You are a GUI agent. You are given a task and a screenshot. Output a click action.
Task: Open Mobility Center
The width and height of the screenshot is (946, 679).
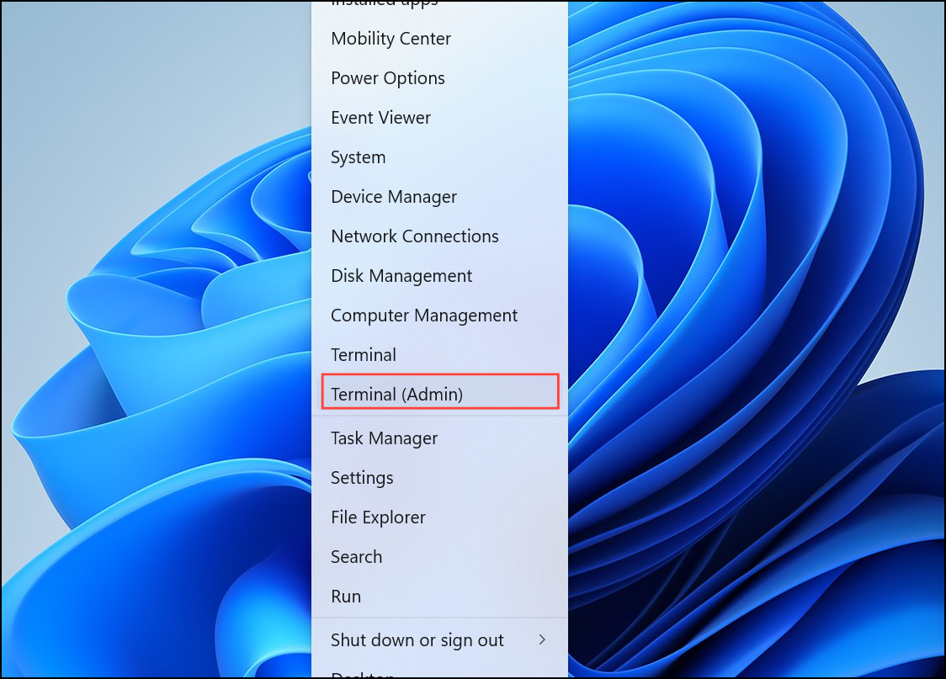click(x=391, y=39)
